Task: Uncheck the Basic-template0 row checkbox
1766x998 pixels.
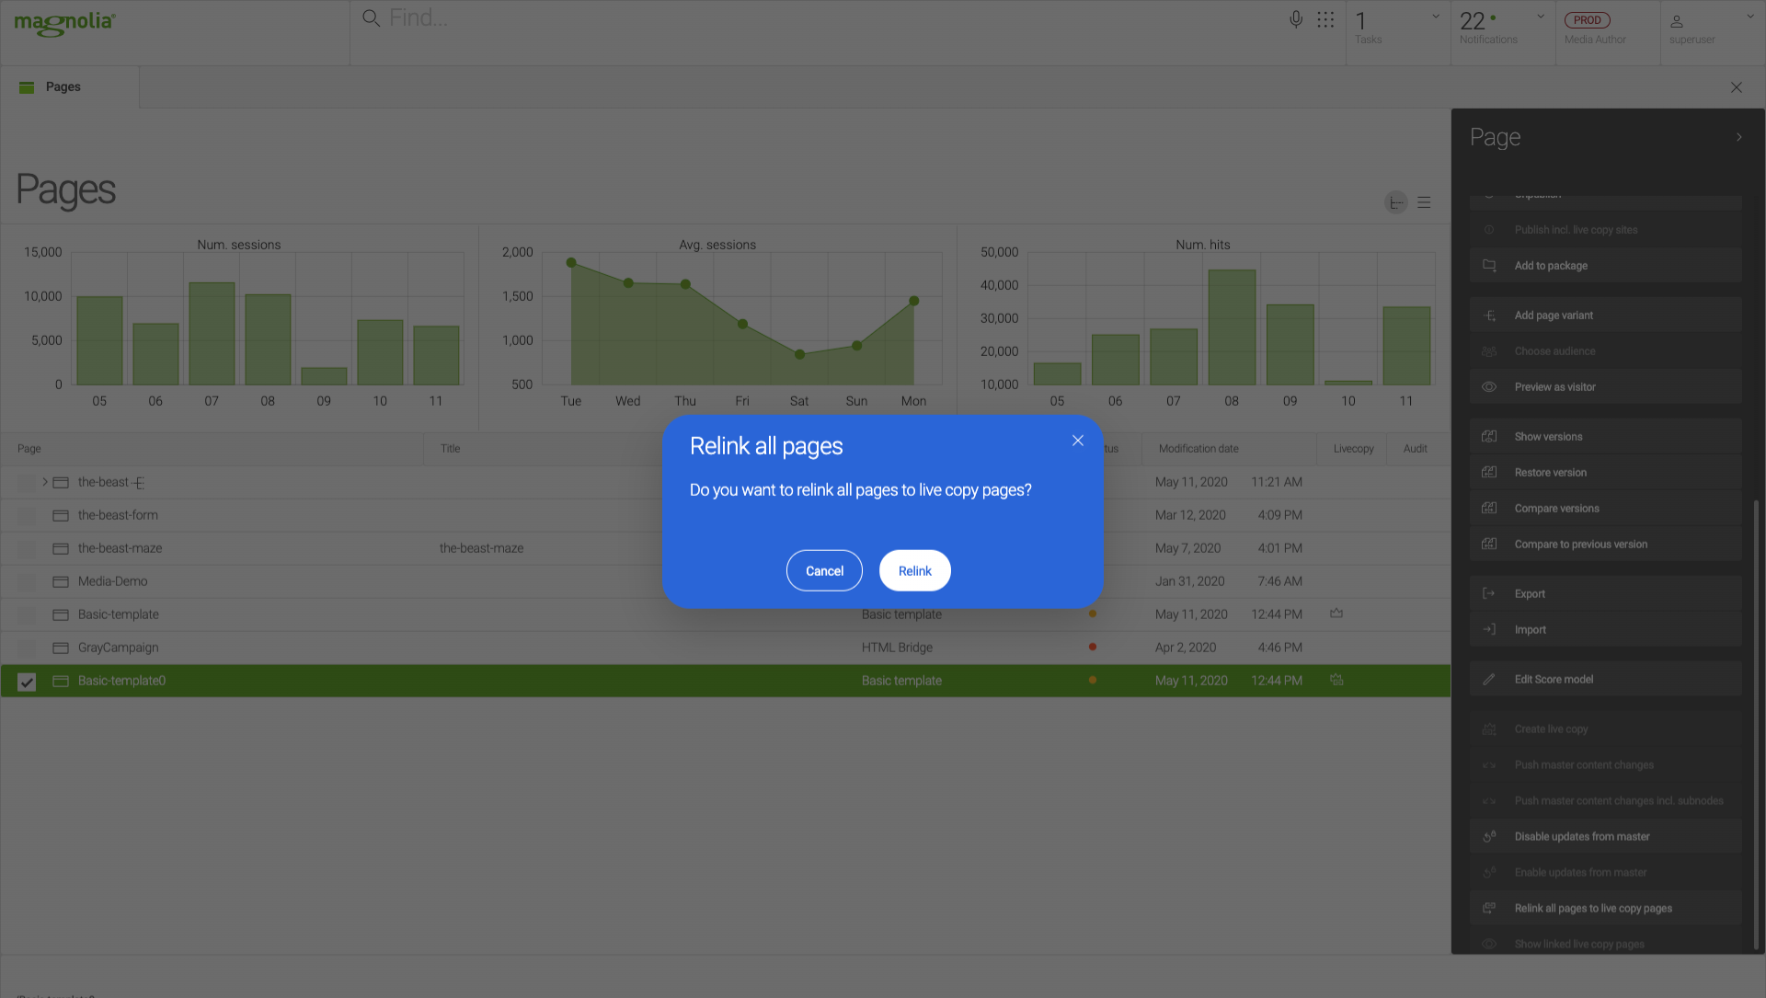Action: click(x=27, y=682)
